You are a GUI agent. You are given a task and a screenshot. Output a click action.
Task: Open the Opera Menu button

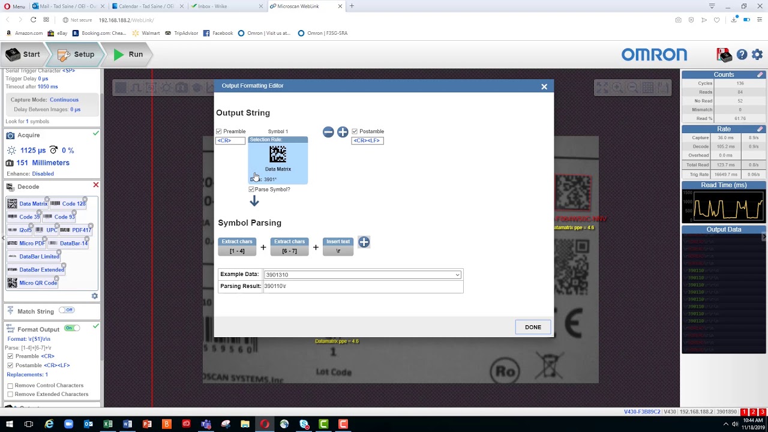tap(14, 6)
